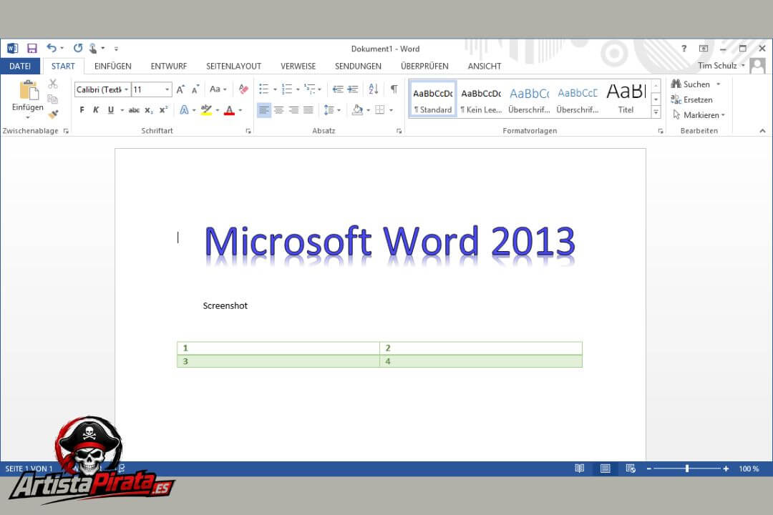Center align the text
The height and width of the screenshot is (515, 773).
[x=279, y=110]
